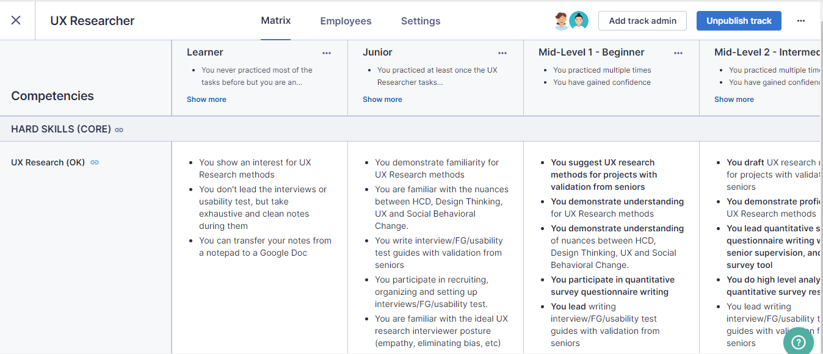
Task: Switch to the Matrix tab
Action: point(276,21)
